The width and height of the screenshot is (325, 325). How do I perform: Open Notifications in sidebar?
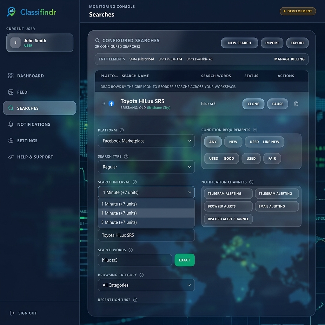click(x=39, y=124)
